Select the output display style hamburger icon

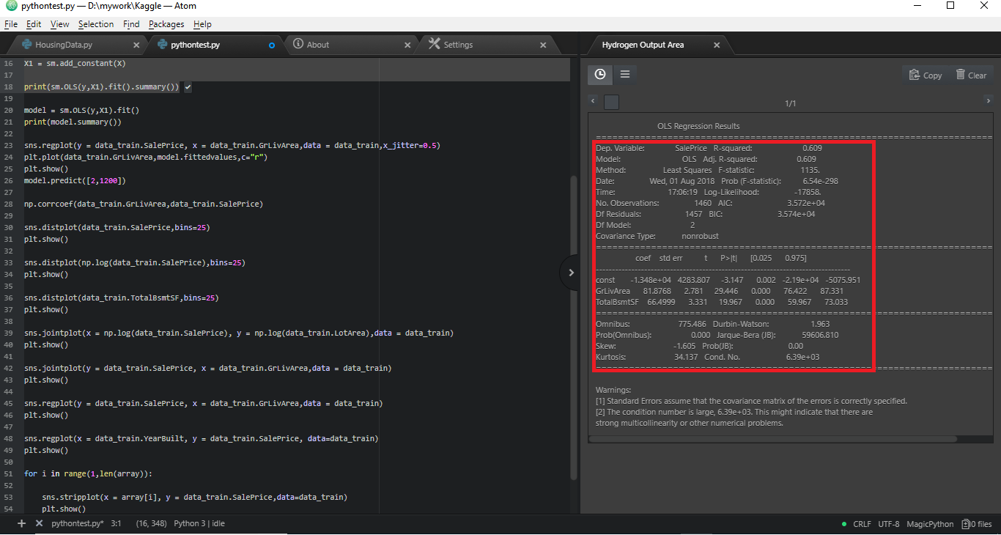pos(624,75)
